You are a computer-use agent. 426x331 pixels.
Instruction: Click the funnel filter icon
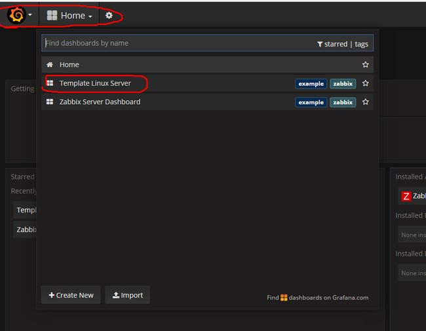coord(320,44)
